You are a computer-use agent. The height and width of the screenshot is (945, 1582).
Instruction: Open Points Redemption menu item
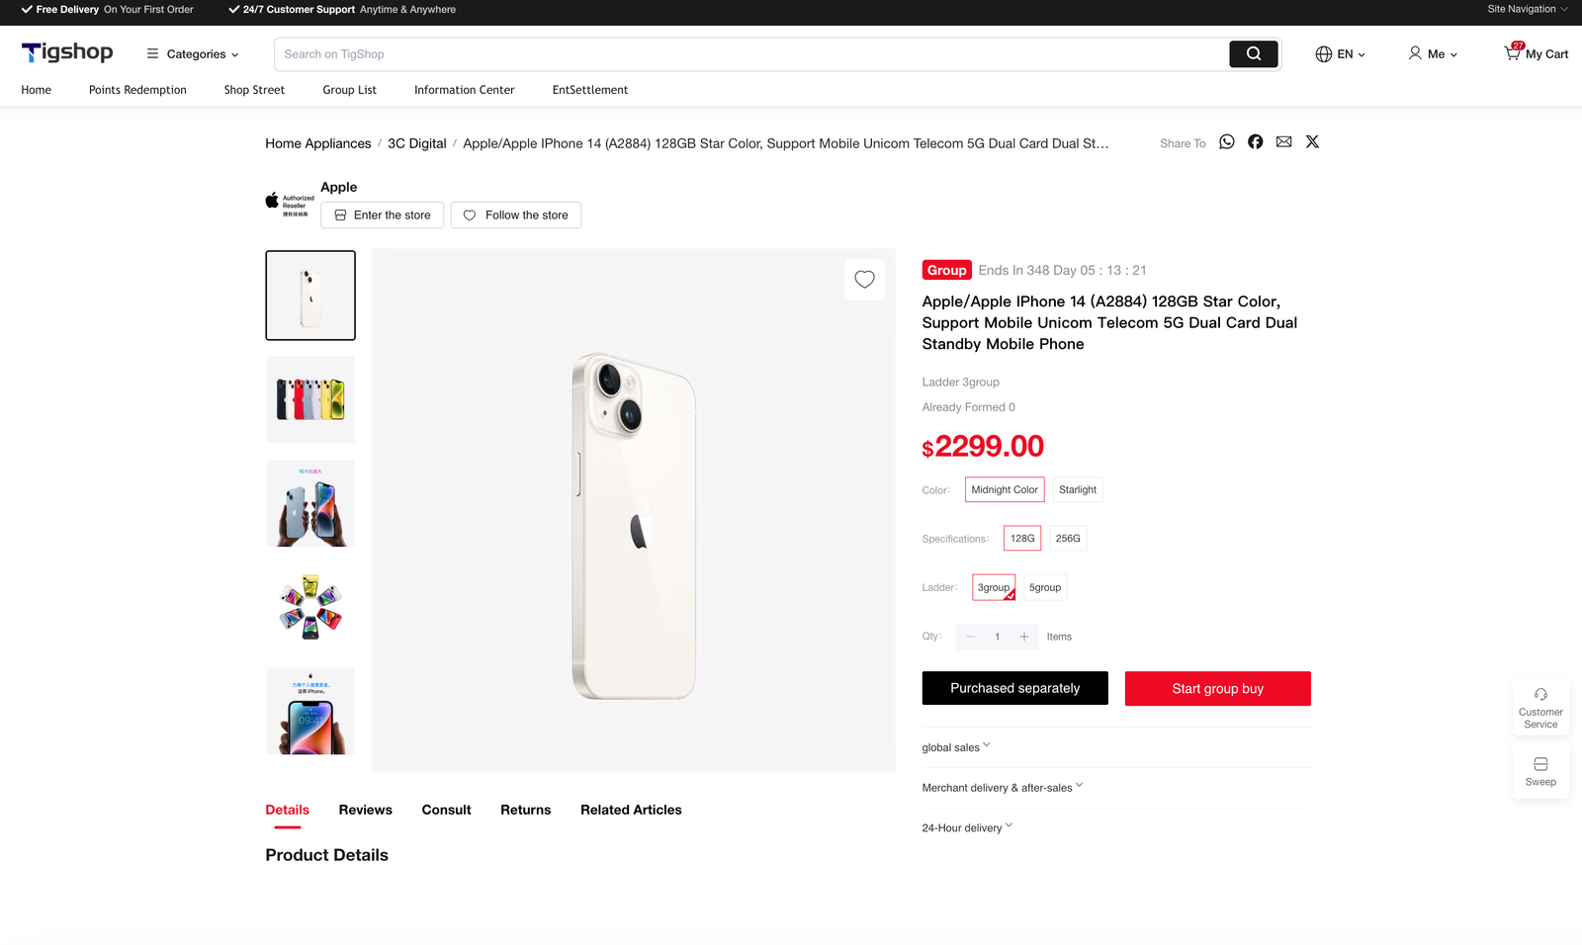pyautogui.click(x=137, y=90)
